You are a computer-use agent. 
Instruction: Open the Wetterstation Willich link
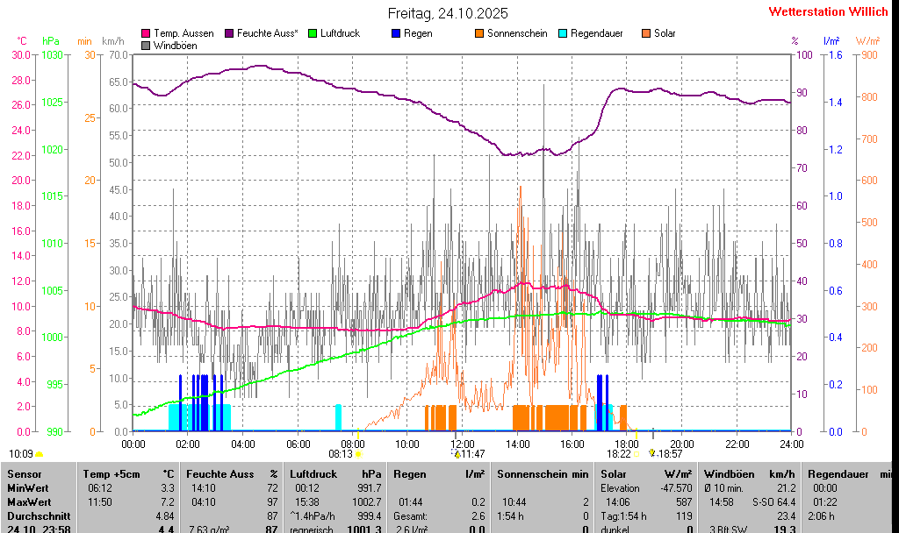[828, 12]
